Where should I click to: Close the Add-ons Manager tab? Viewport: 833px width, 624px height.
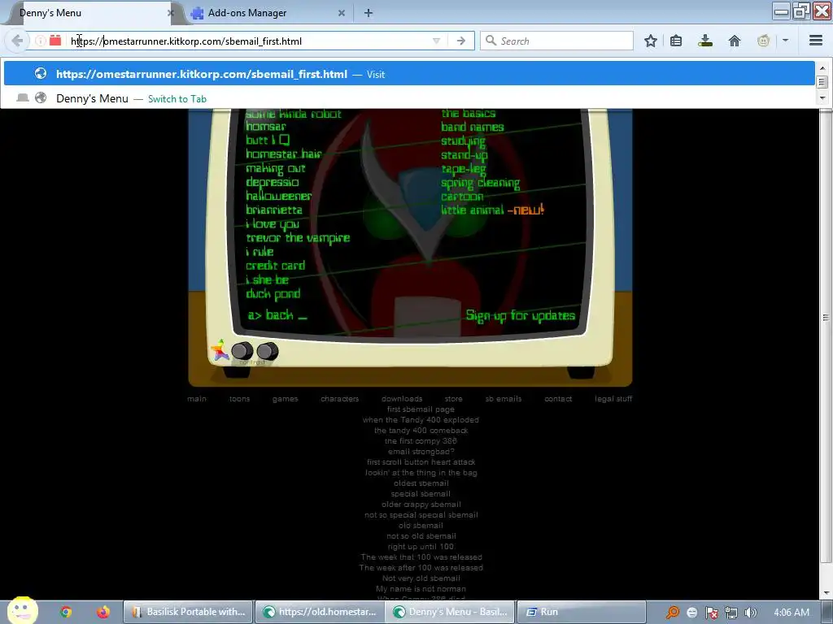tap(342, 13)
